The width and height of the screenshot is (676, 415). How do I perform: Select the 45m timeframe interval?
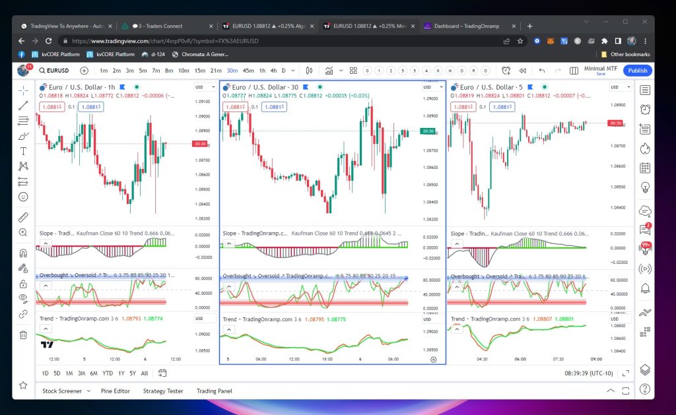(x=248, y=71)
